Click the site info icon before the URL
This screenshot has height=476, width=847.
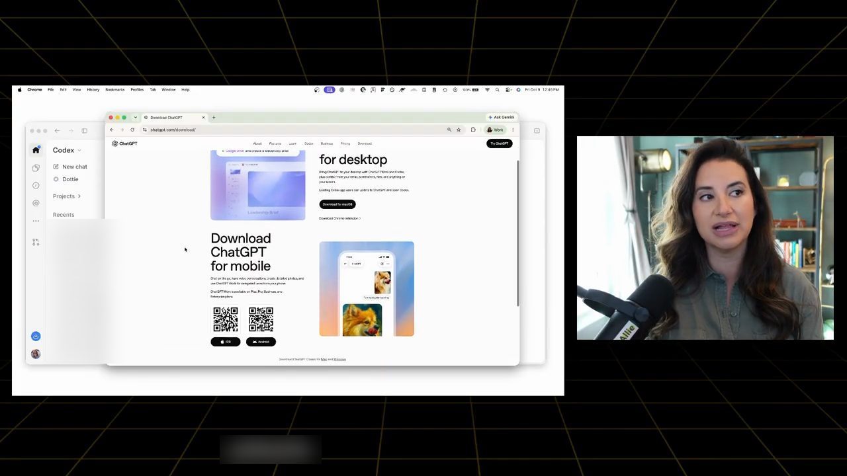[x=144, y=130]
